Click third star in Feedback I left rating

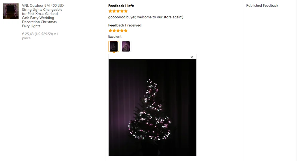coord(118,11)
